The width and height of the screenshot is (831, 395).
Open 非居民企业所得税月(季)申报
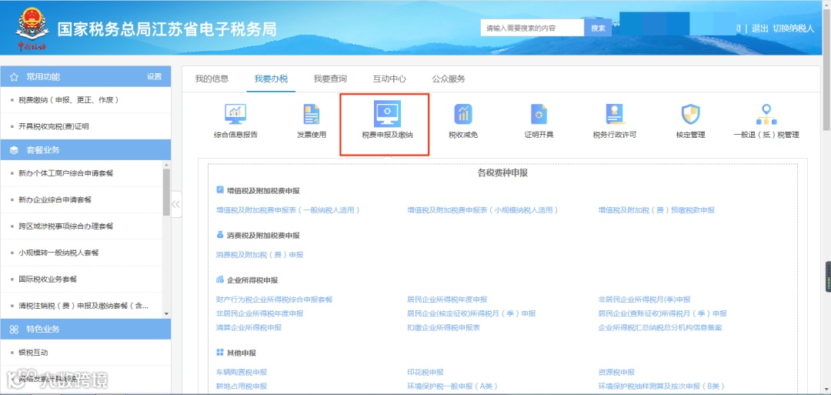tap(645, 299)
